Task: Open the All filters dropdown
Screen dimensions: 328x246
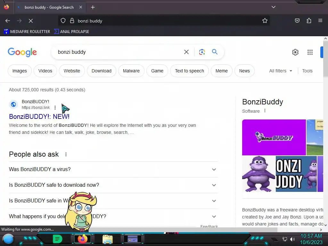Action: click(281, 71)
